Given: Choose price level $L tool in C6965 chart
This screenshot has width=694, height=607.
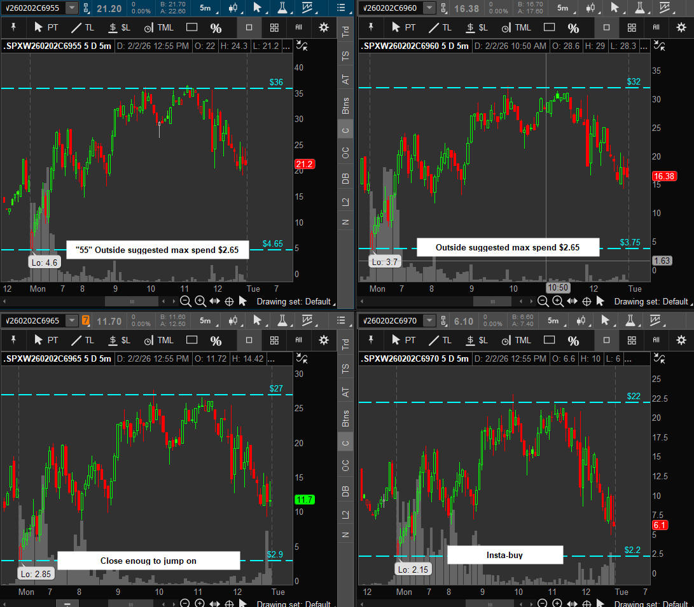Looking at the screenshot, I should (x=120, y=340).
